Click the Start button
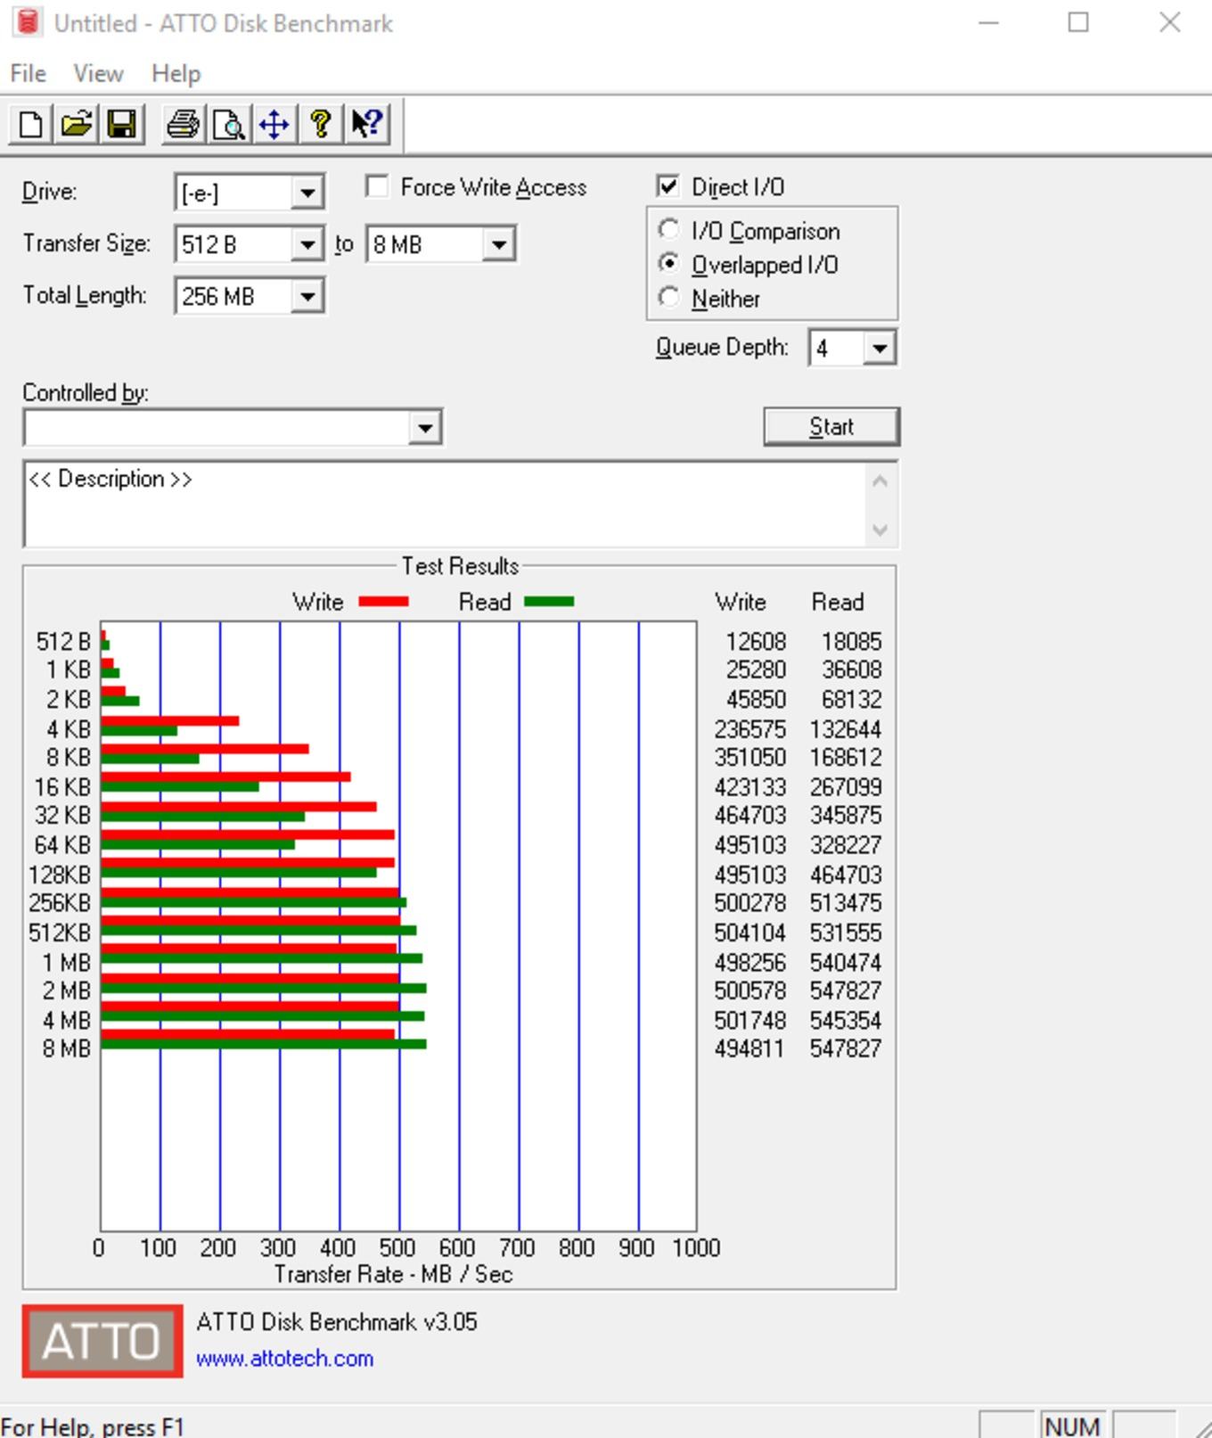Image resolution: width=1212 pixels, height=1438 pixels. 831,427
